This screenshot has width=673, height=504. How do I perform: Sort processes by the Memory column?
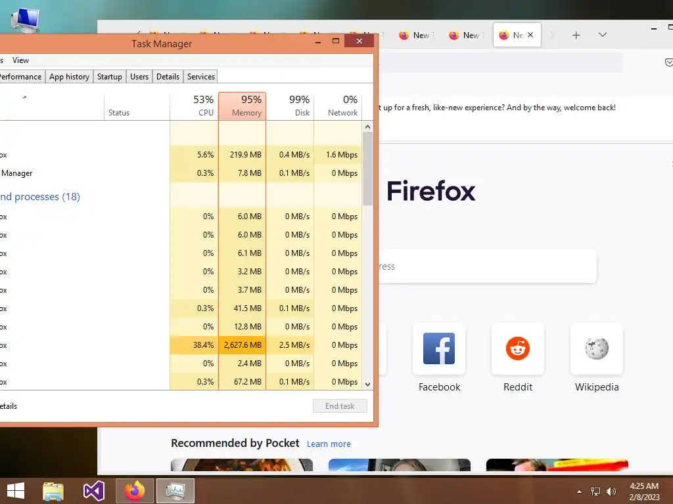coord(242,106)
